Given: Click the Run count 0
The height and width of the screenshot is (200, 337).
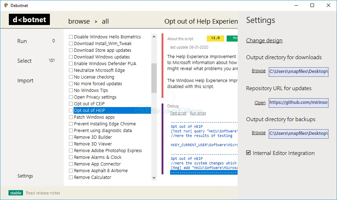Looking at the screenshot, I should tap(53, 41).
